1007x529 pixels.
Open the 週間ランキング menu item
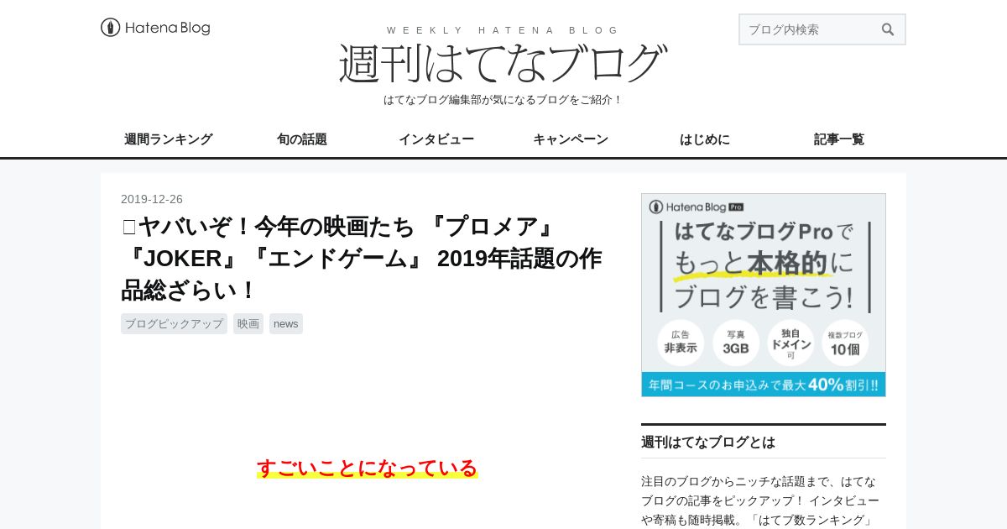tap(168, 139)
